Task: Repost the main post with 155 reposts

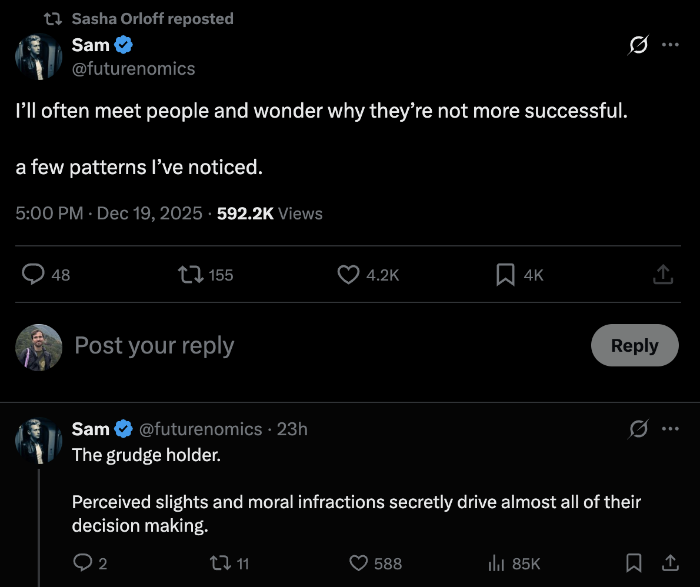Action: tap(191, 274)
